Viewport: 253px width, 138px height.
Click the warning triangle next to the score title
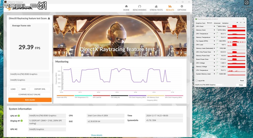[49, 18]
